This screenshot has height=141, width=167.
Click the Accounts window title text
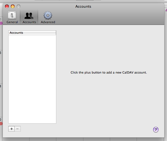point(83,6)
